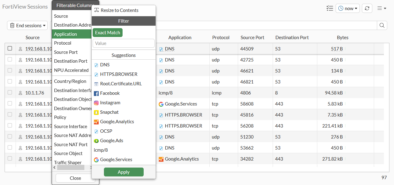Toggle the Exact Match filter option
394x185 pixels.
coord(107,32)
